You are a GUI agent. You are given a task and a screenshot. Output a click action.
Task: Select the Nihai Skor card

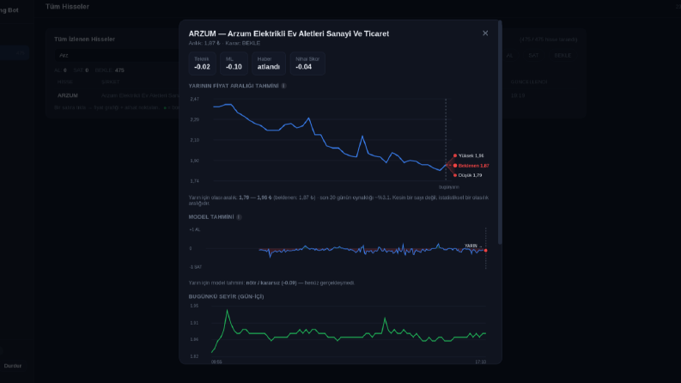click(x=307, y=64)
